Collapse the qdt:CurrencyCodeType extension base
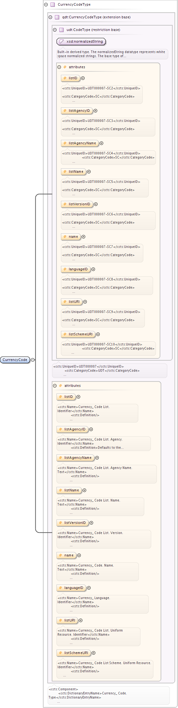Screen dimensions: 178x708 [50, 17]
